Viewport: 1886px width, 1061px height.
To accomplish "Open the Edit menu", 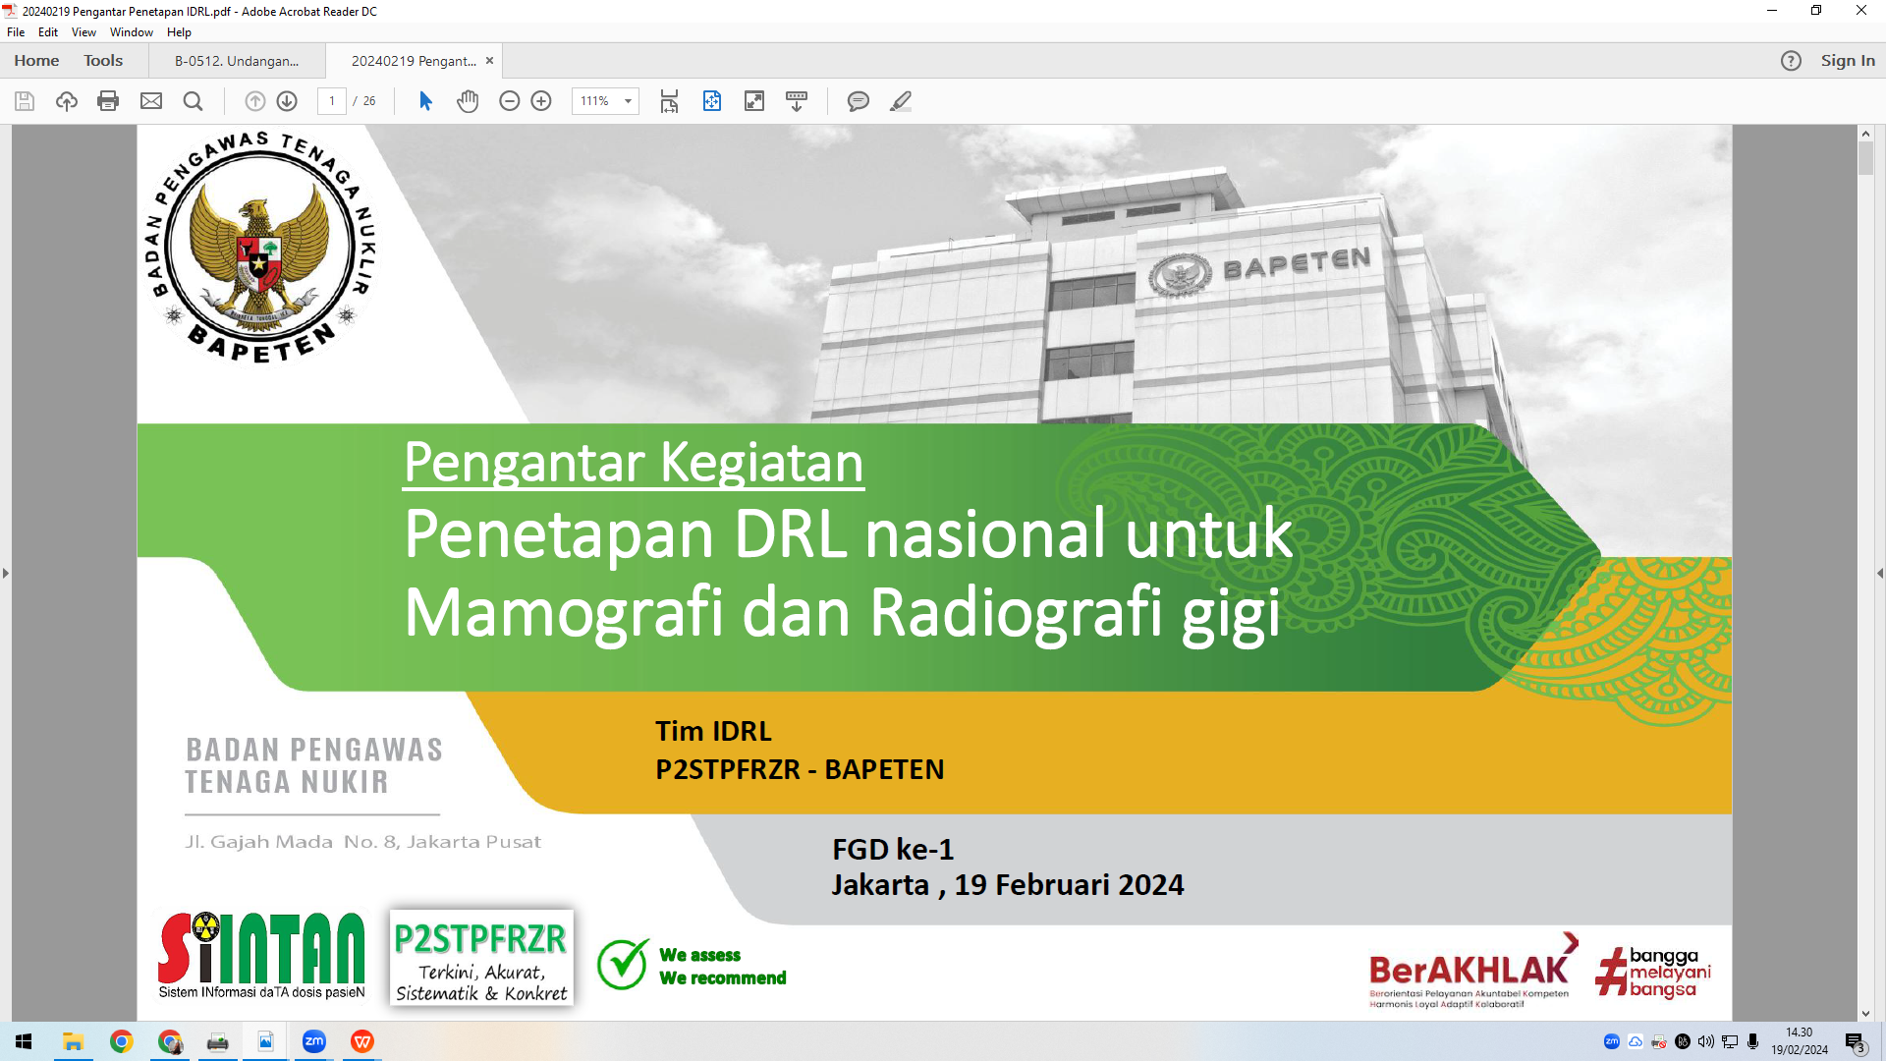I will [x=48, y=32].
